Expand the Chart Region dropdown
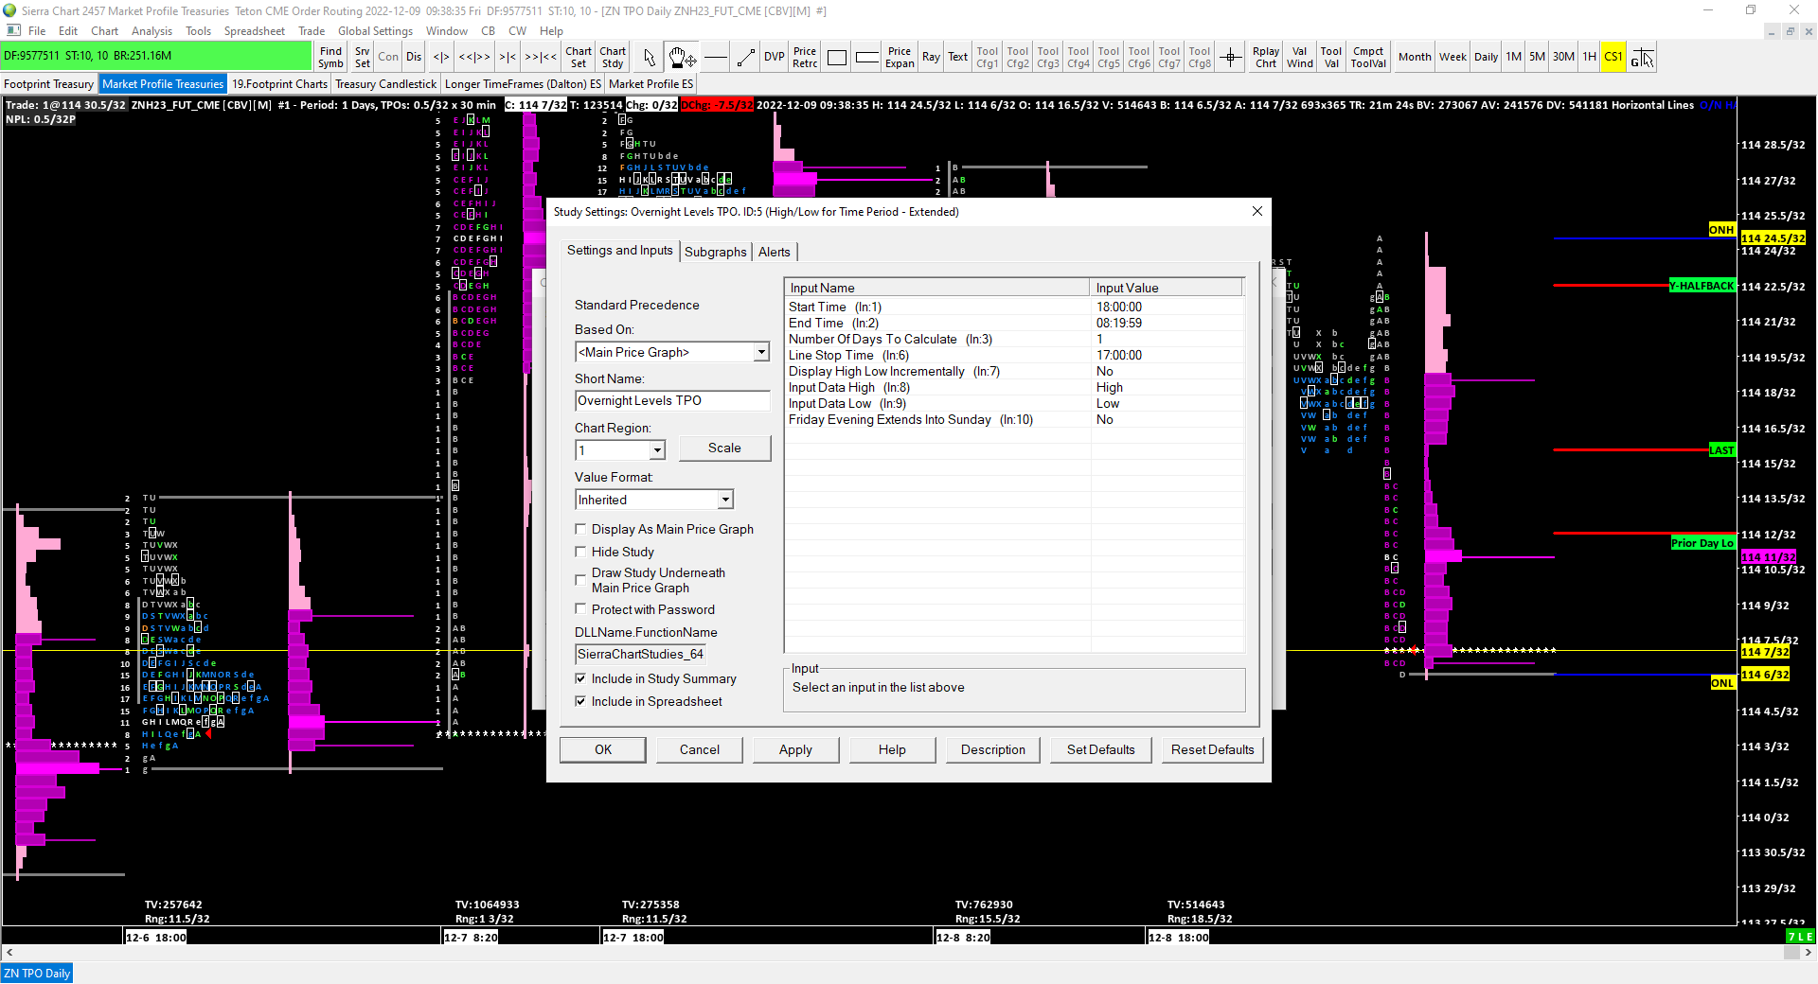Image resolution: width=1818 pixels, height=984 pixels. point(657,450)
